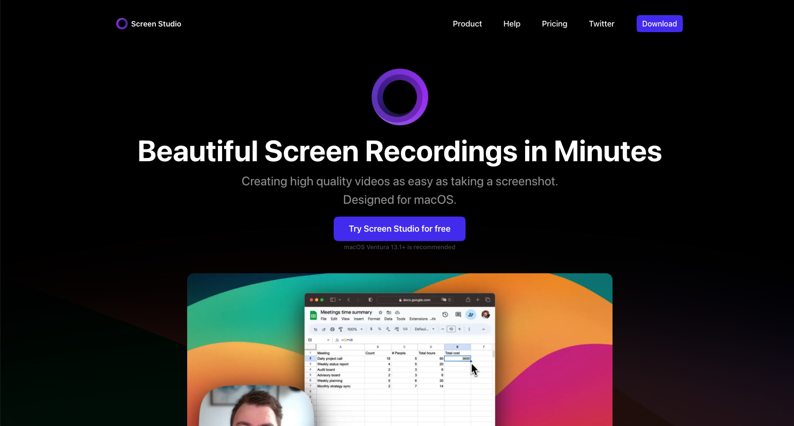Click the large purple ring logo
794x426 pixels.
(400, 97)
